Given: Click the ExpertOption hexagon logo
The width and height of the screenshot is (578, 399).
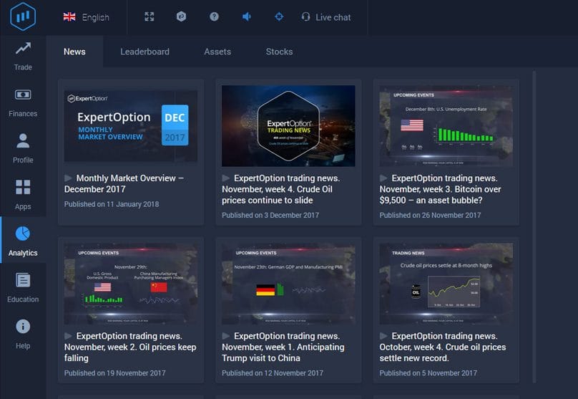Looking at the screenshot, I should (x=23, y=17).
